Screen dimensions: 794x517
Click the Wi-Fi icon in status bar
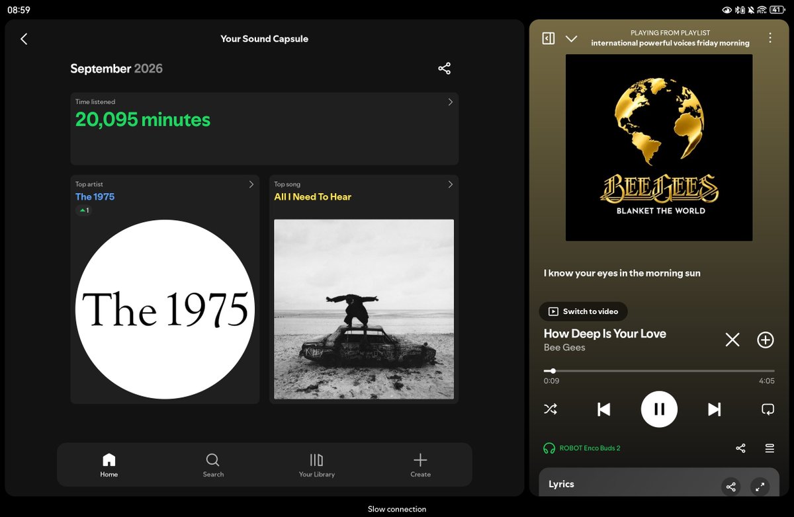coord(762,10)
